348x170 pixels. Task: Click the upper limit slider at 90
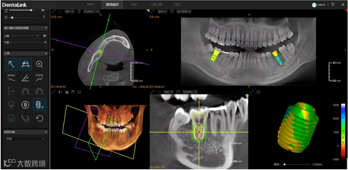point(26,36)
